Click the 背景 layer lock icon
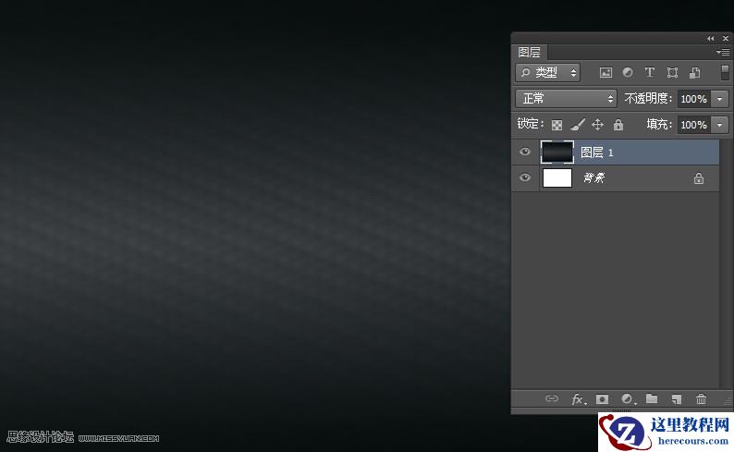Viewport: 734px width, 452px height. [x=699, y=178]
